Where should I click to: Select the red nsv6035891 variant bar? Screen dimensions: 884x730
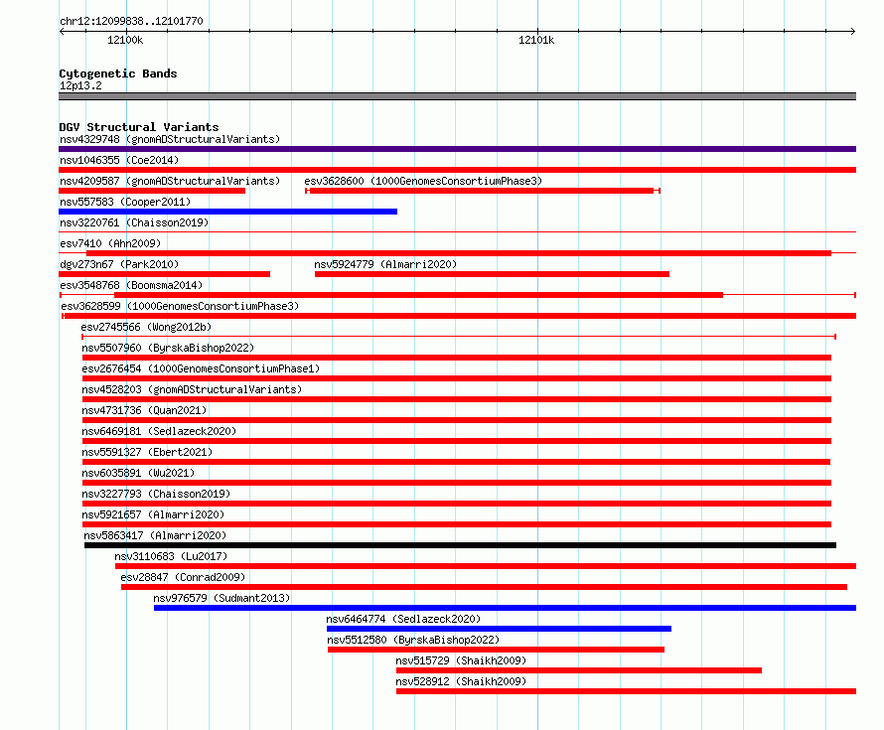click(x=457, y=483)
